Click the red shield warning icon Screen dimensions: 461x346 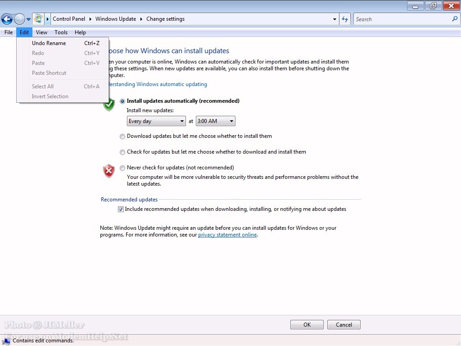coord(109,171)
